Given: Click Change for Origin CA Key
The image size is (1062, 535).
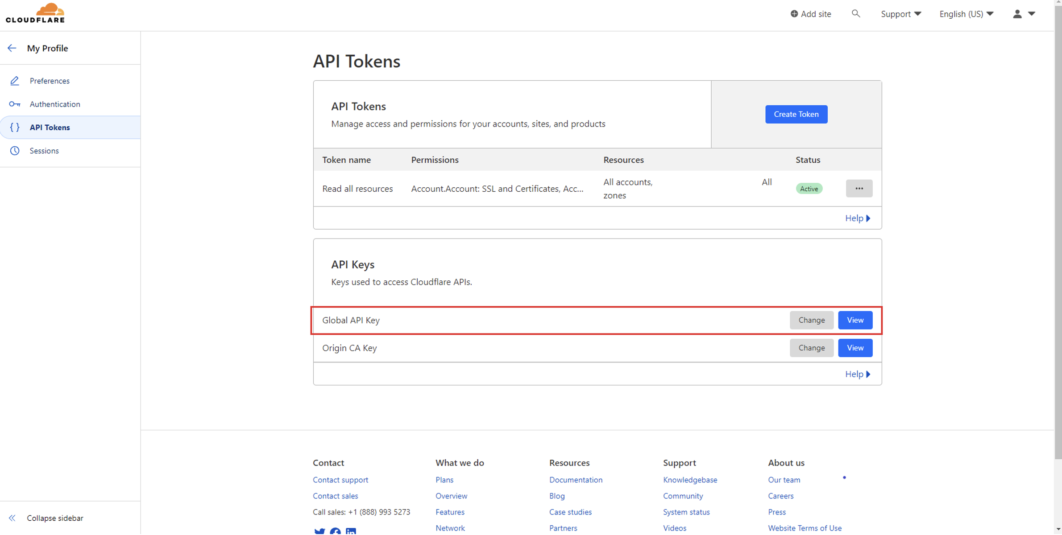Looking at the screenshot, I should [811, 348].
